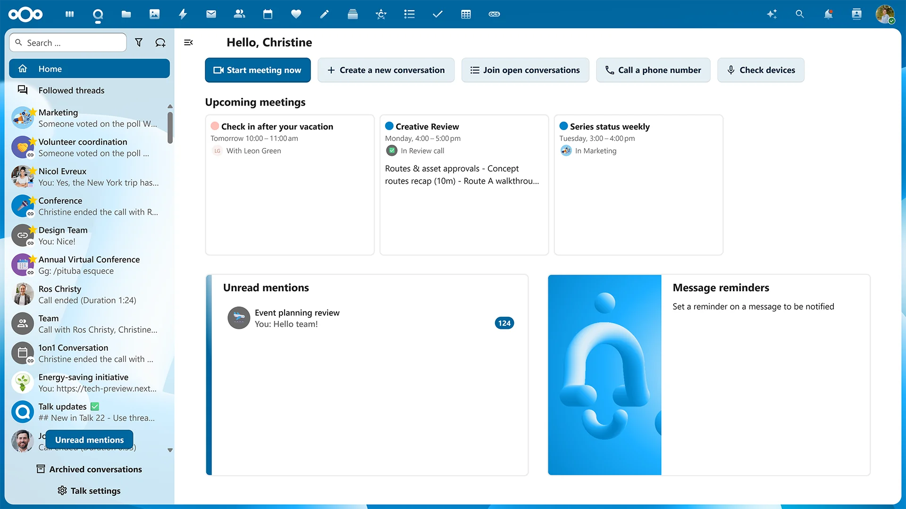The width and height of the screenshot is (906, 509).
Task: Expand Archived conversations
Action: (89, 469)
